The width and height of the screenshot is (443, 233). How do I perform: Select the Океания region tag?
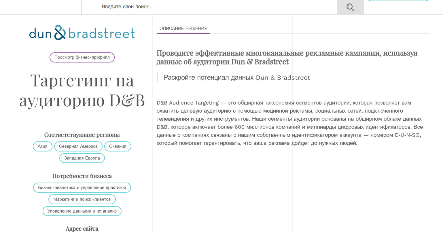tap(118, 146)
